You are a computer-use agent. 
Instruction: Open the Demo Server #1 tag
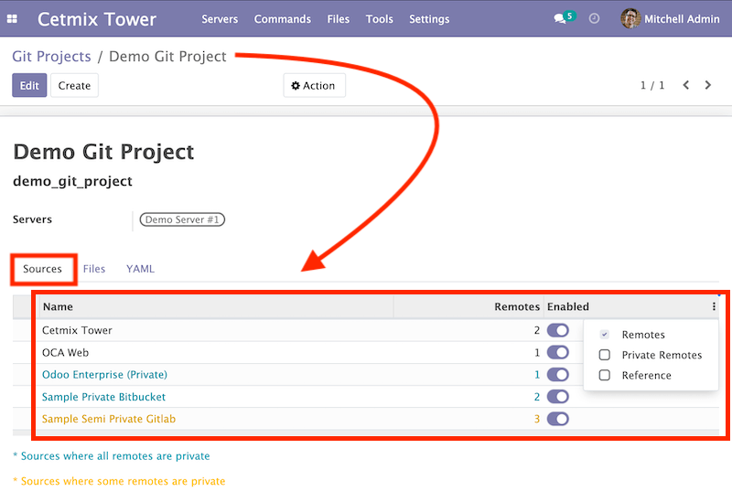(x=182, y=219)
